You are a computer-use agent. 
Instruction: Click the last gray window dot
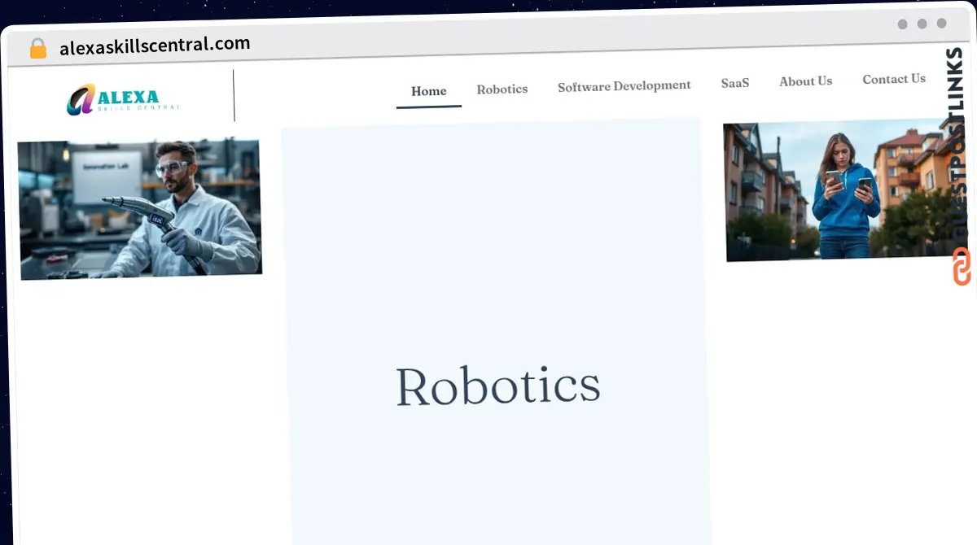point(942,24)
